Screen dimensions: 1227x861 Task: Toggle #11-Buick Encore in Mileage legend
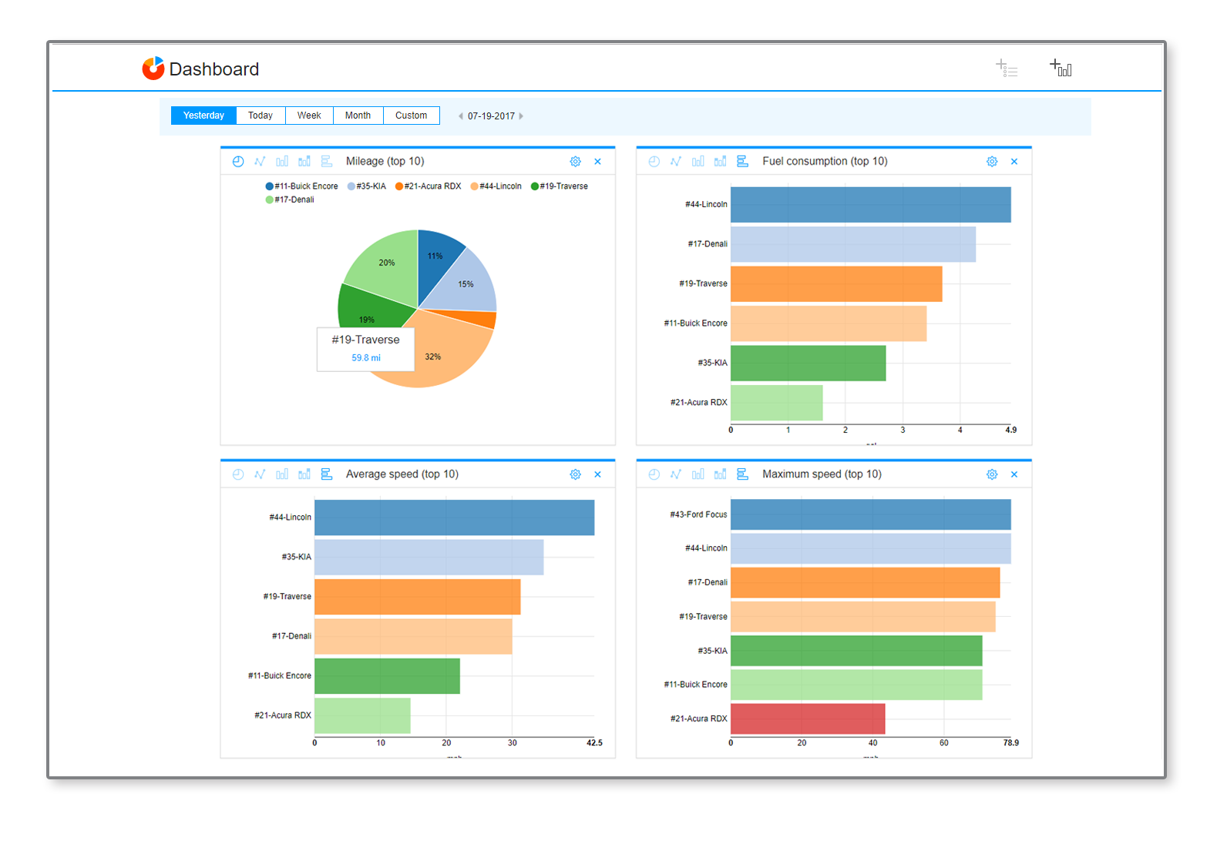pos(301,186)
